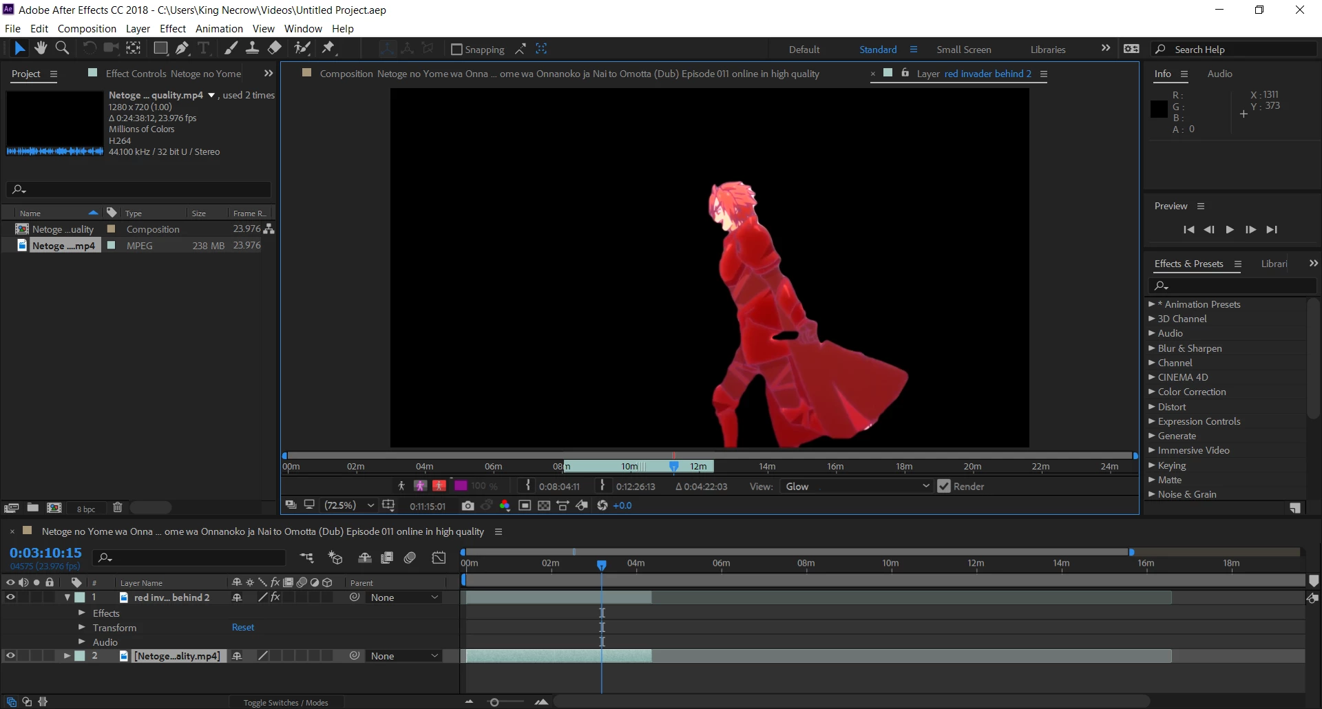Select the Hand tool

pos(41,48)
